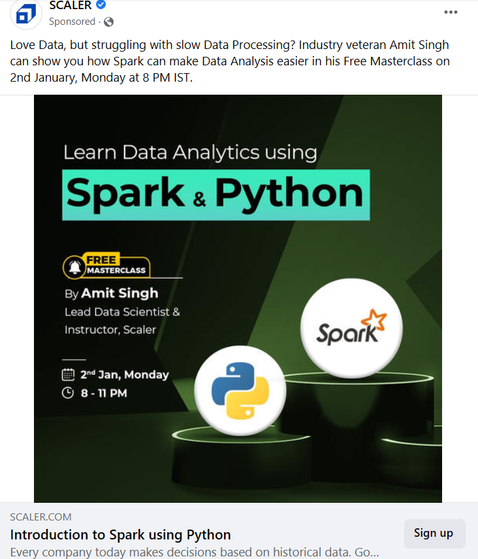
Task: Click the SCALER.COM domain link
Action: click(x=40, y=517)
